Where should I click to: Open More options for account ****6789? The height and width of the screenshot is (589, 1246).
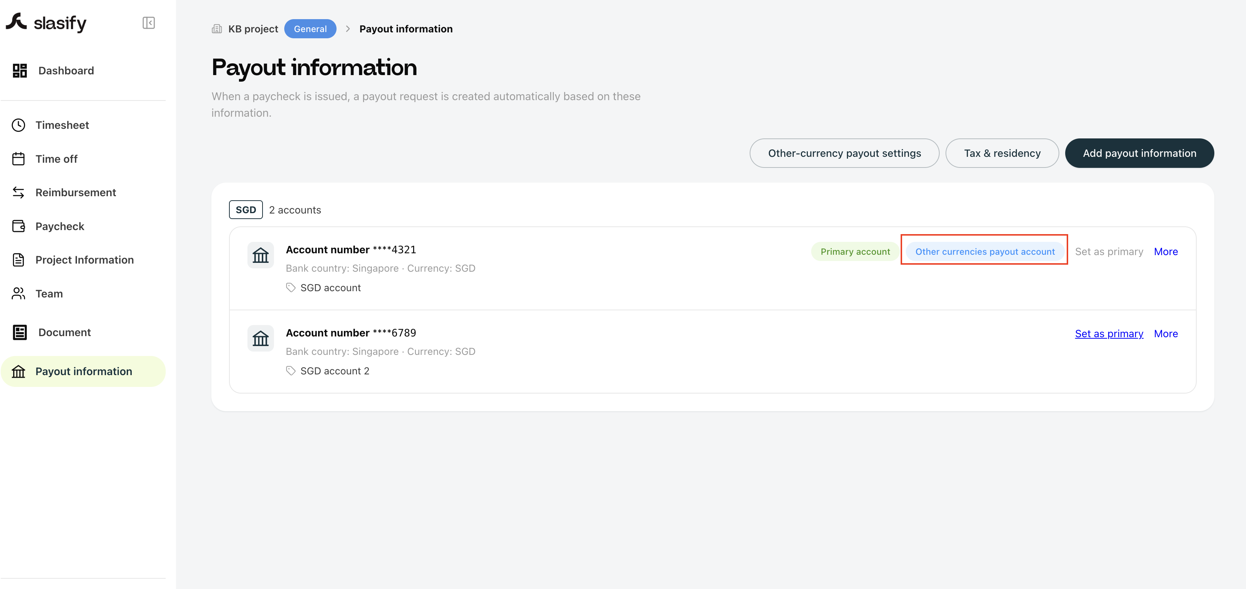click(x=1166, y=334)
